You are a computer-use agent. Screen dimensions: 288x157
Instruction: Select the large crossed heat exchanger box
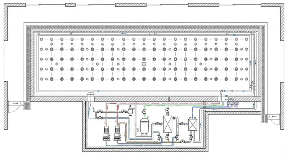coord(167,123)
